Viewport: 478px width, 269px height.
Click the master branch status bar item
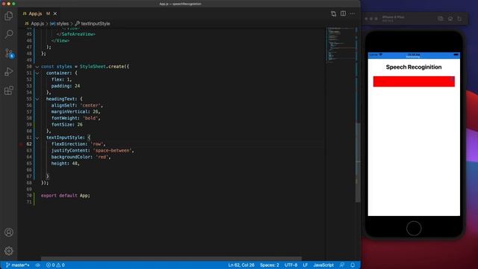(18, 265)
